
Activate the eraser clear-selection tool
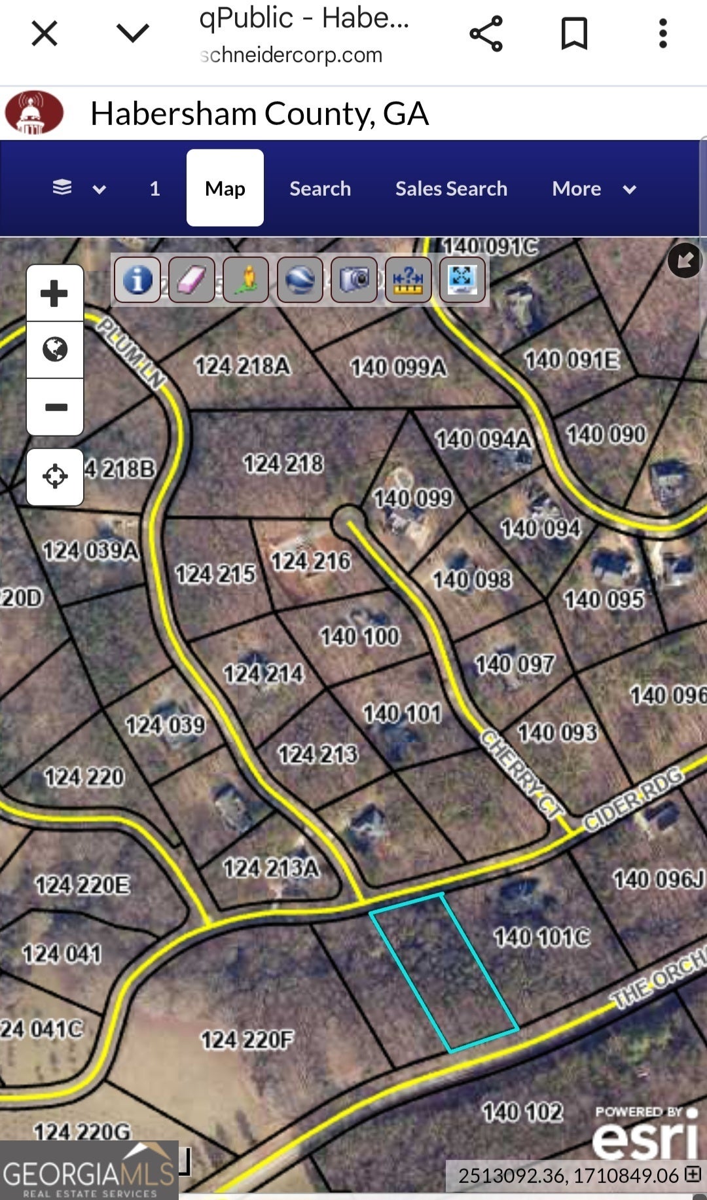(x=192, y=280)
